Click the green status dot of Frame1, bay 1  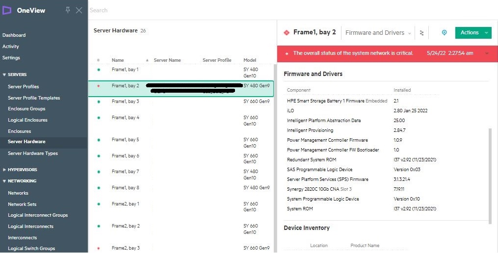pyautogui.click(x=98, y=70)
